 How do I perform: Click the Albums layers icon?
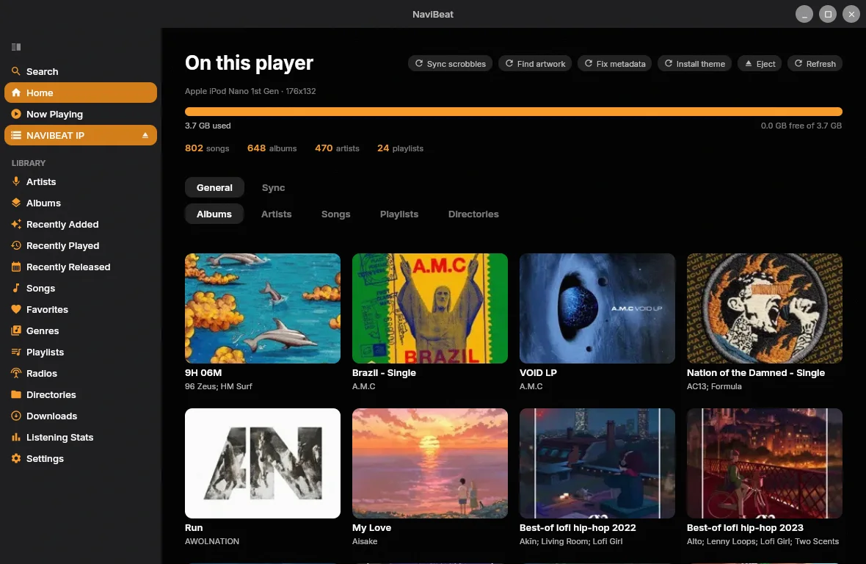coord(16,203)
